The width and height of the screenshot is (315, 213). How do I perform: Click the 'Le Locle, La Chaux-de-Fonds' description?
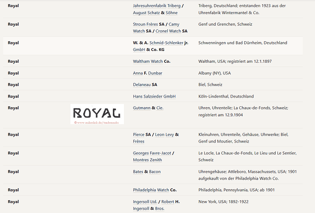click(247, 156)
